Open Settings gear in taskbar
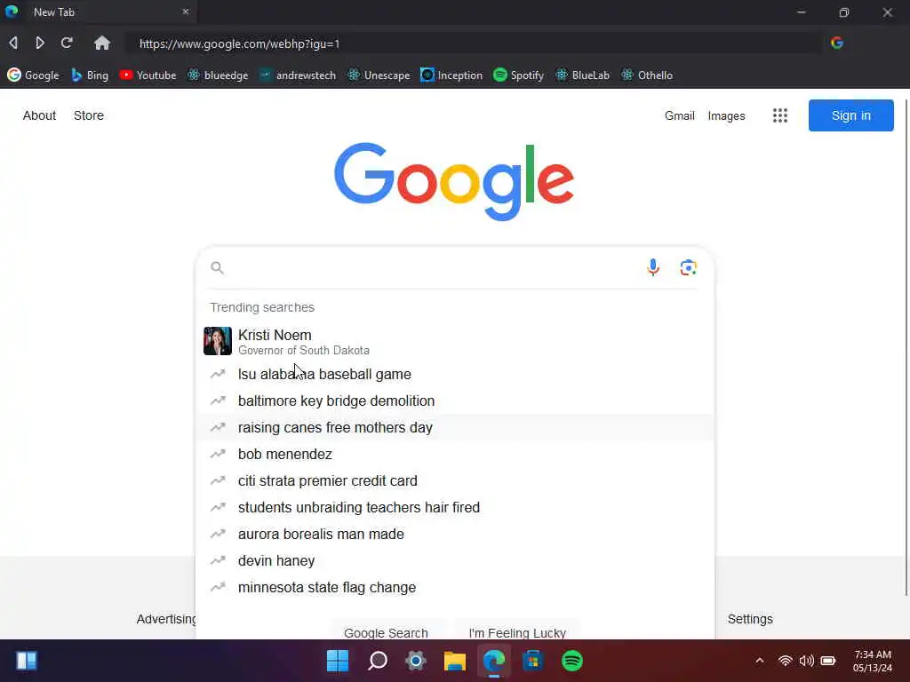 coord(416,661)
